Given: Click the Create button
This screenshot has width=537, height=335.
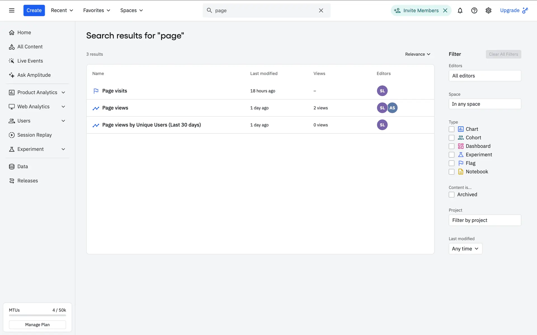Looking at the screenshot, I should (x=34, y=11).
